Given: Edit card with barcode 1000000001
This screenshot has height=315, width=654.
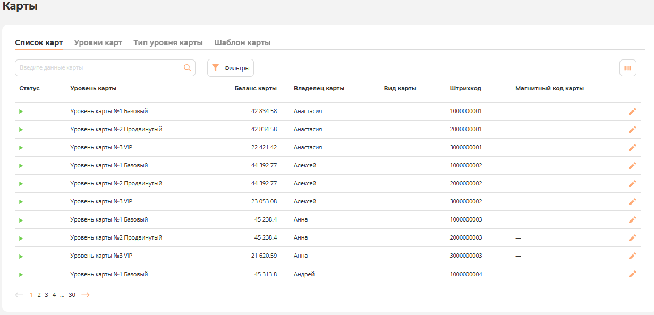Looking at the screenshot, I should coord(632,112).
